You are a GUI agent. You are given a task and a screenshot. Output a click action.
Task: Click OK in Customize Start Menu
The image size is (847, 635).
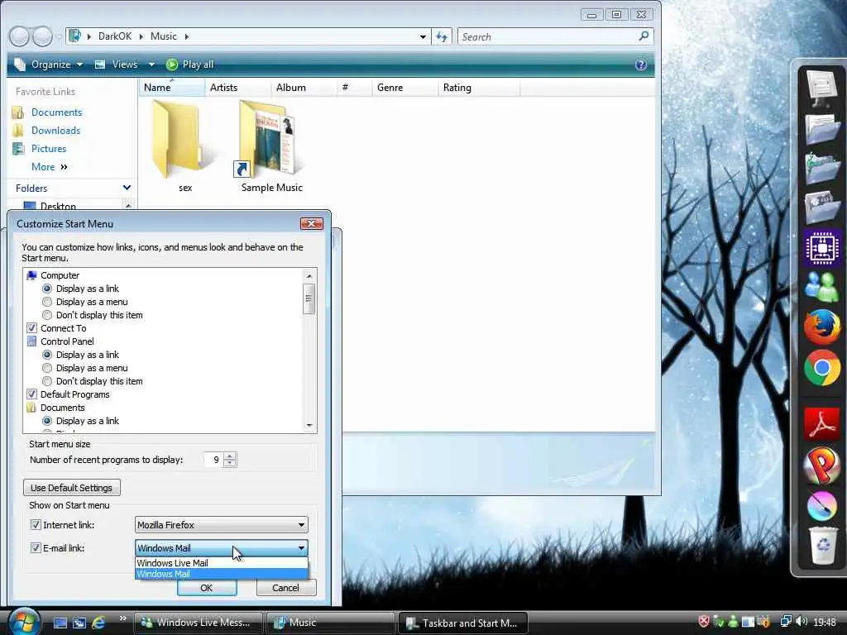tap(207, 588)
